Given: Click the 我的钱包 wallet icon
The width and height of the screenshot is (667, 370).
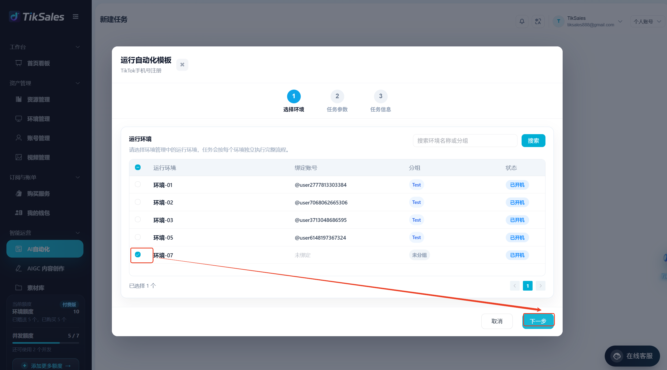Looking at the screenshot, I should [19, 213].
